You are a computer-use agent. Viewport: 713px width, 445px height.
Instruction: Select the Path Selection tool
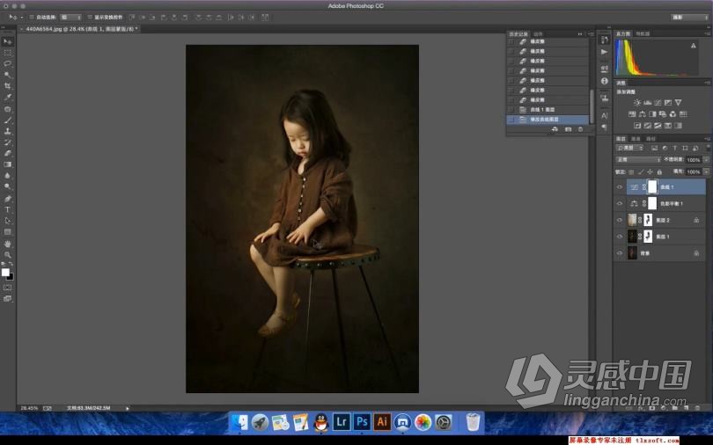point(7,221)
